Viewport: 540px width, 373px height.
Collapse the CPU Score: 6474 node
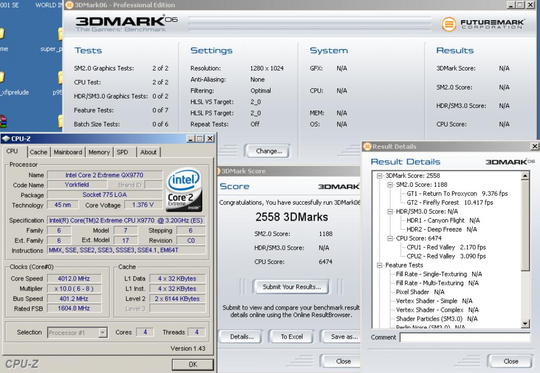(390, 239)
